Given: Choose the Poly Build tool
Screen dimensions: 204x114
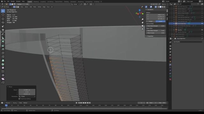Looking at the screenshot, I should pyautogui.click(x=3, y=60).
